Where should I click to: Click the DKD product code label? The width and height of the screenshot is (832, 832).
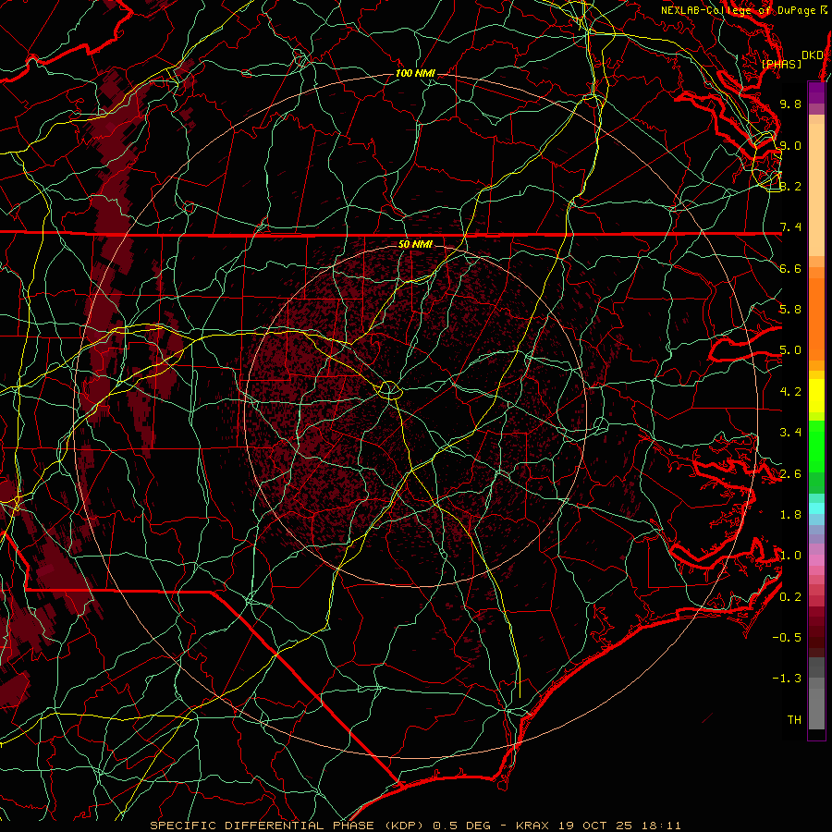[x=812, y=55]
